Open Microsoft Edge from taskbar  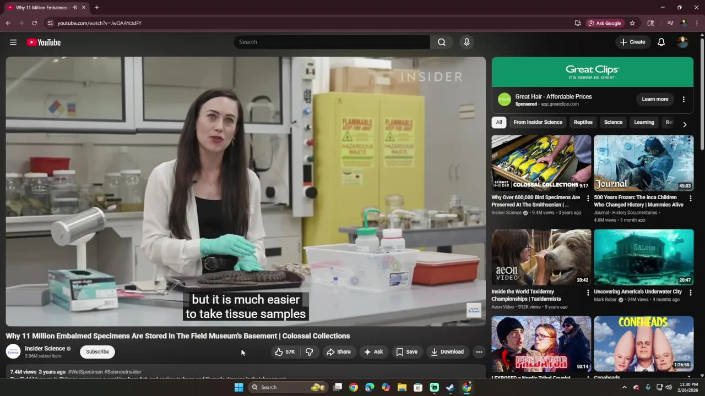(x=370, y=387)
